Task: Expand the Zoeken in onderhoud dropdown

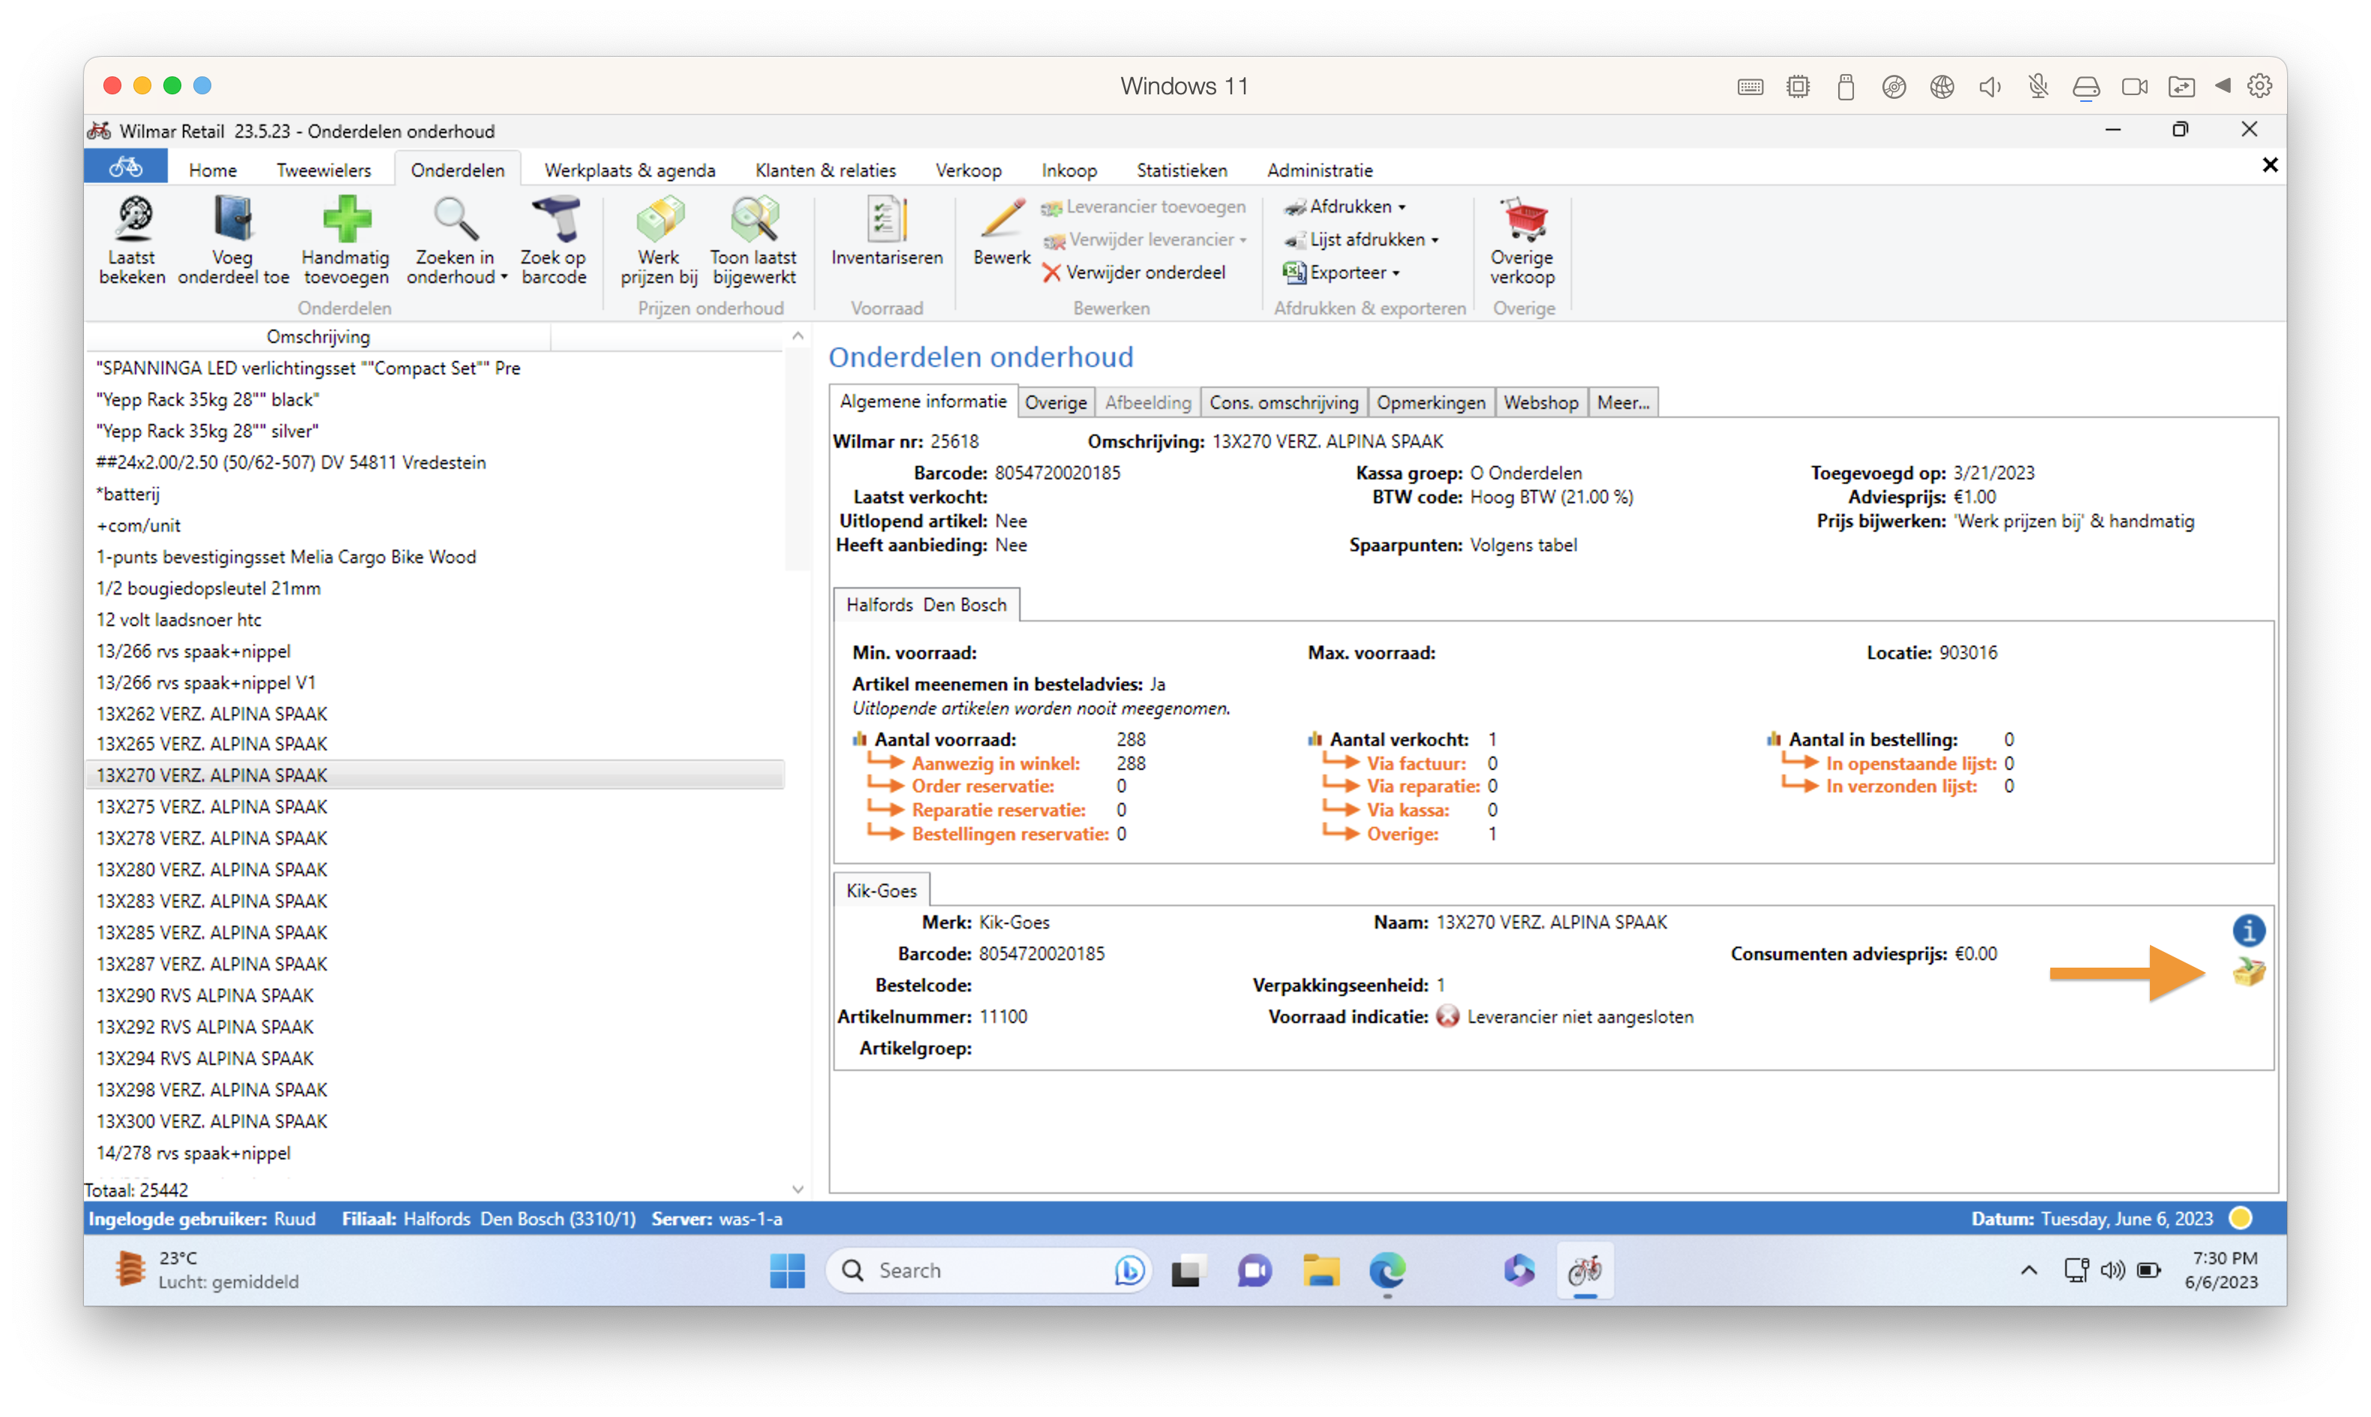Action: [504, 278]
